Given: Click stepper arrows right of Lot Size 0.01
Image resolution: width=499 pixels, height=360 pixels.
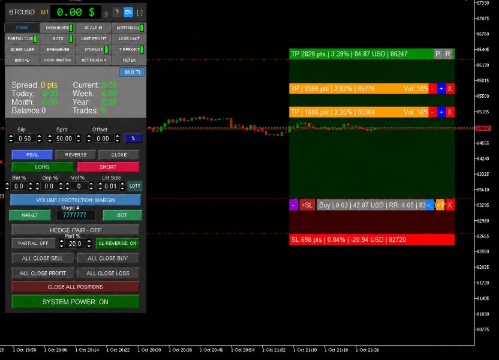Looking at the screenshot, I should click(x=122, y=186).
